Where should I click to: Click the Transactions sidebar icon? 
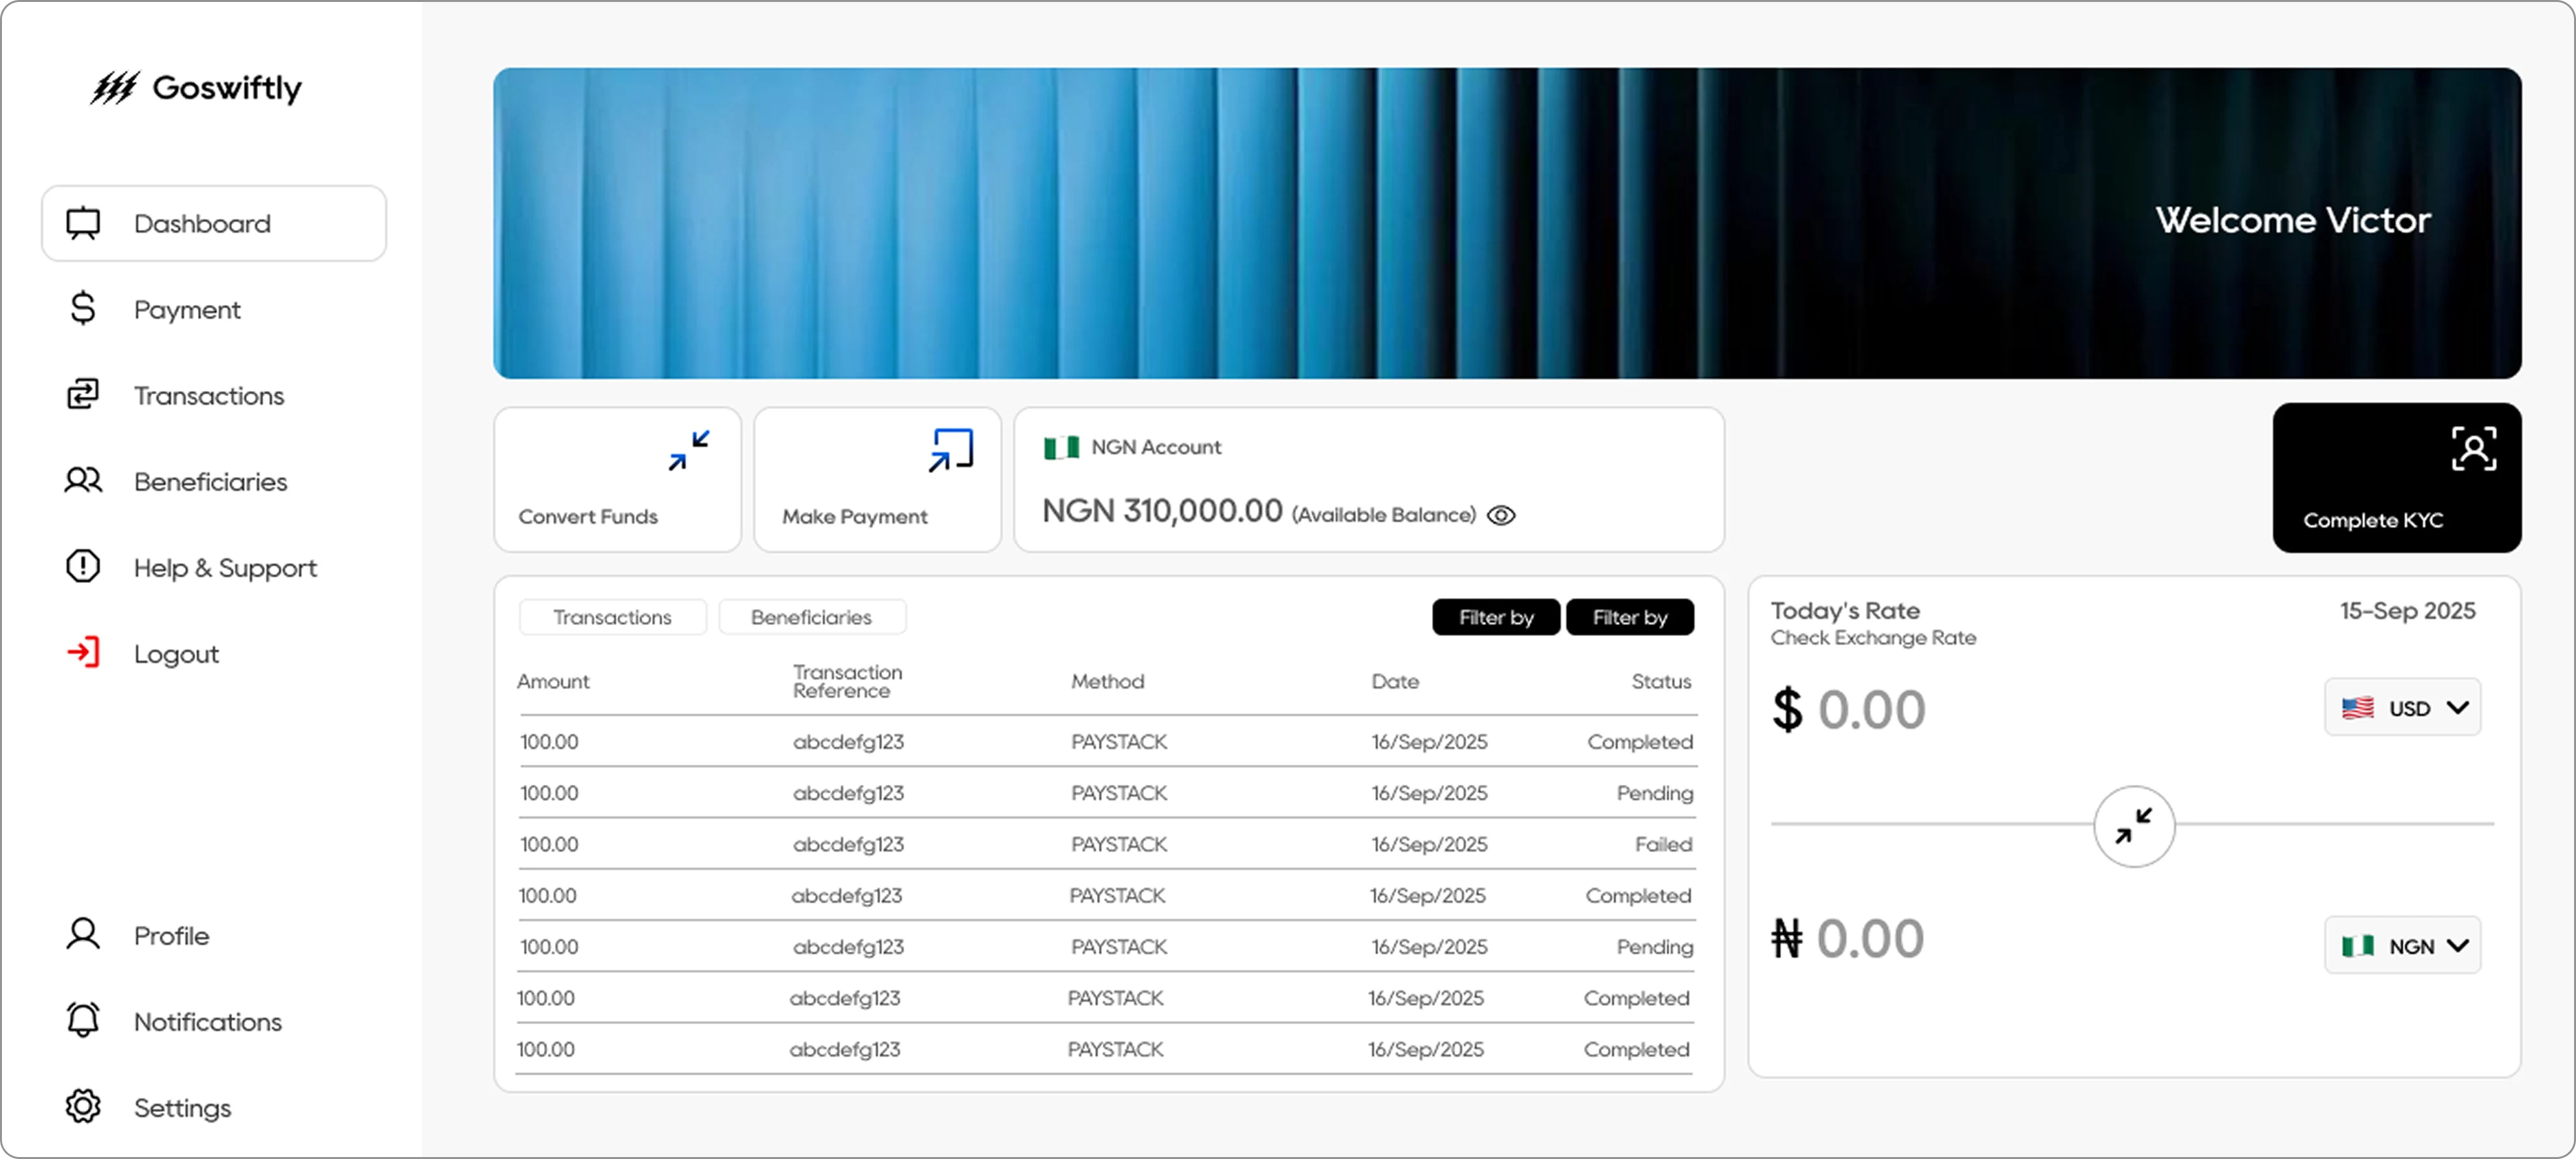click(x=83, y=395)
